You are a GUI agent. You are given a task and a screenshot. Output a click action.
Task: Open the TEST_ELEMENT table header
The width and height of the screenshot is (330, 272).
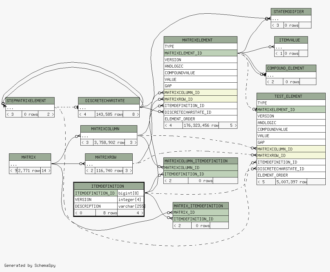click(291, 96)
